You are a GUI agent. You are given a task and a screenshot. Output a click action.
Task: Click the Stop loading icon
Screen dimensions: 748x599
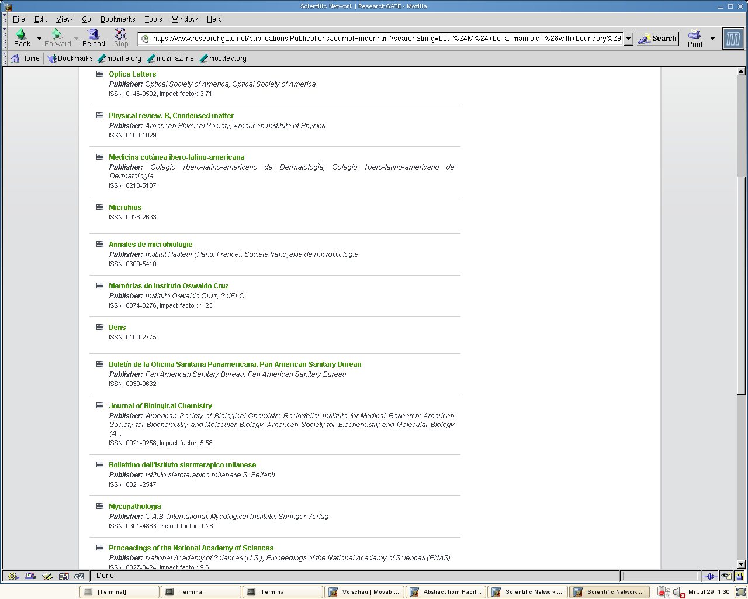120,37
